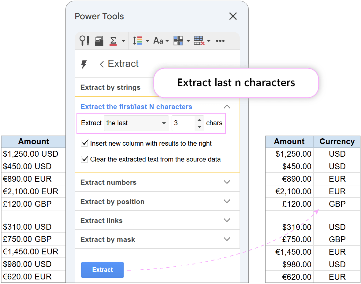Select result cell '$1,250.00'
The width and height of the screenshot is (361, 284).
pyautogui.click(x=289, y=154)
